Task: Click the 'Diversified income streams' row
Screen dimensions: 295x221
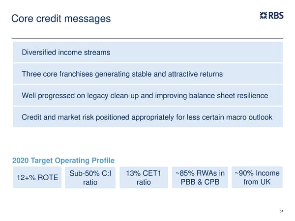Action: [147, 52]
